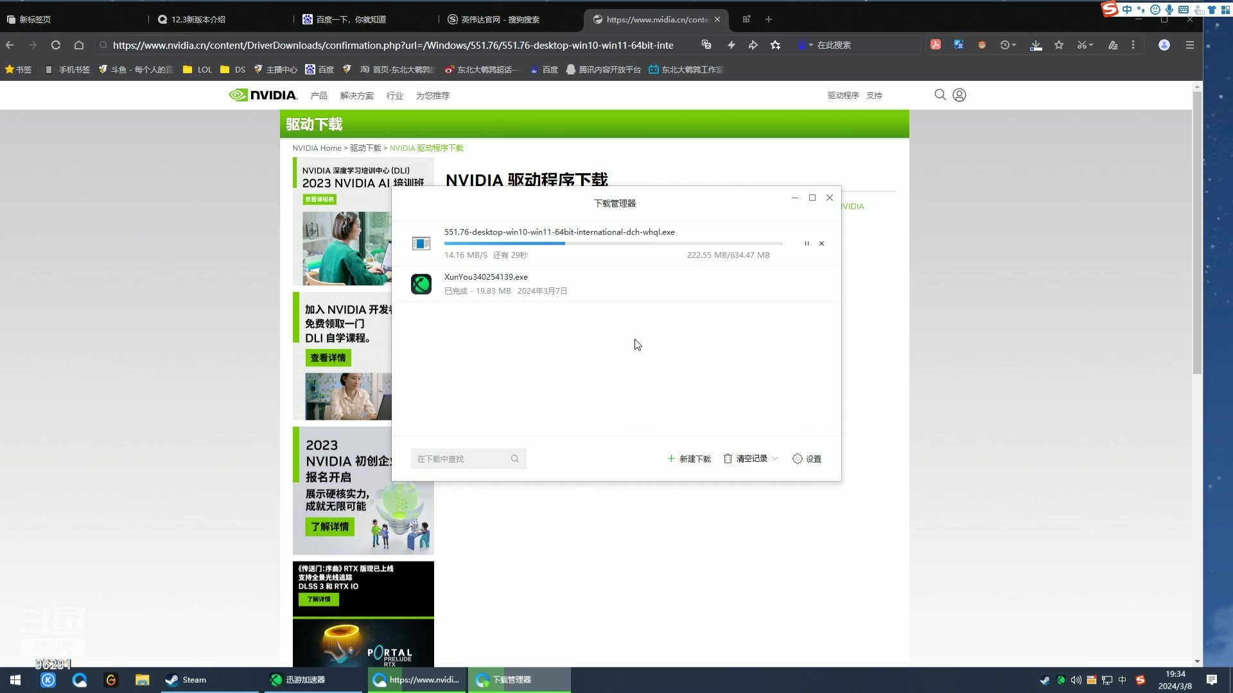Click the PDF extension icon
Image resolution: width=1233 pixels, height=693 pixels.
[x=936, y=45]
